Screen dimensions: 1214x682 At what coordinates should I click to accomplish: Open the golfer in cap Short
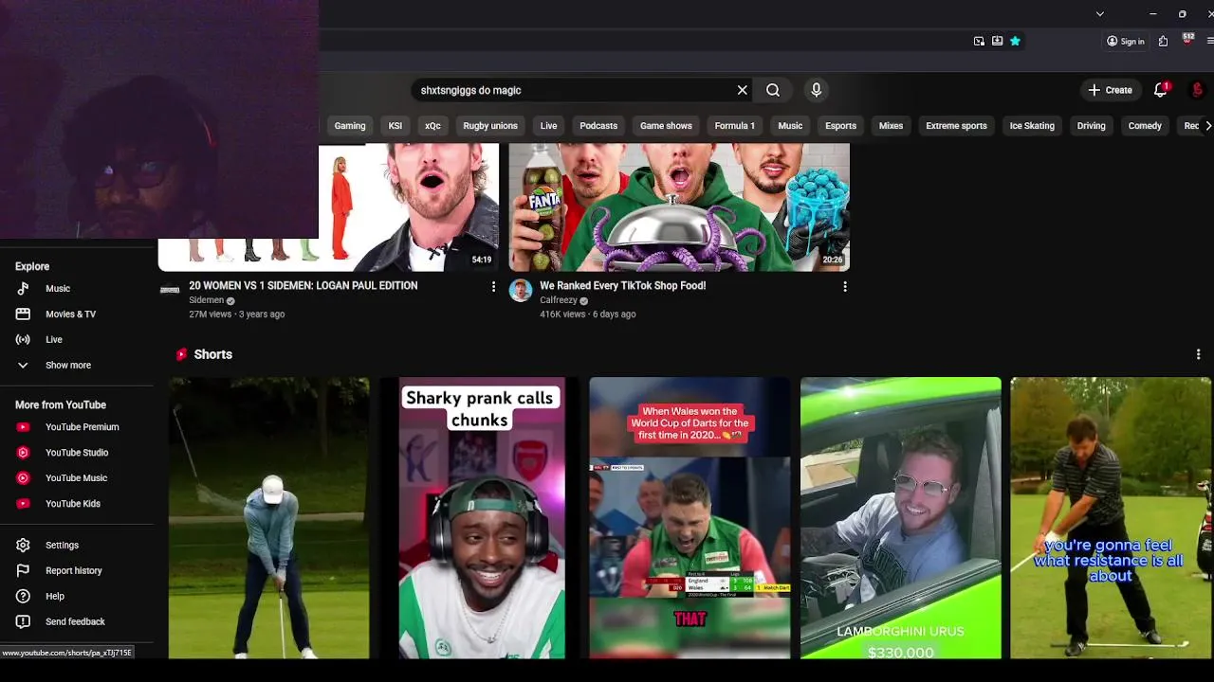point(269,517)
